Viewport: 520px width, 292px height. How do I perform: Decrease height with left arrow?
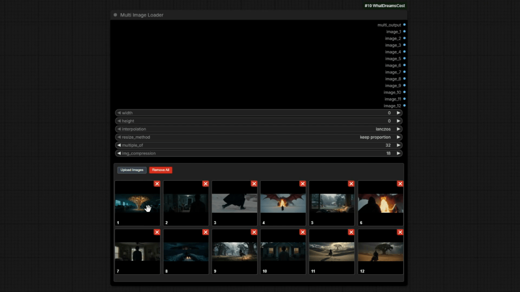pos(119,121)
